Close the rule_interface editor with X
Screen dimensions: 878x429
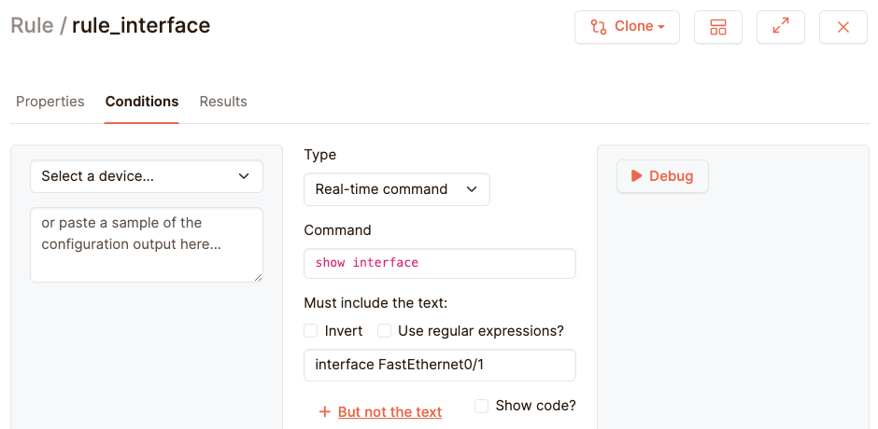(x=843, y=27)
